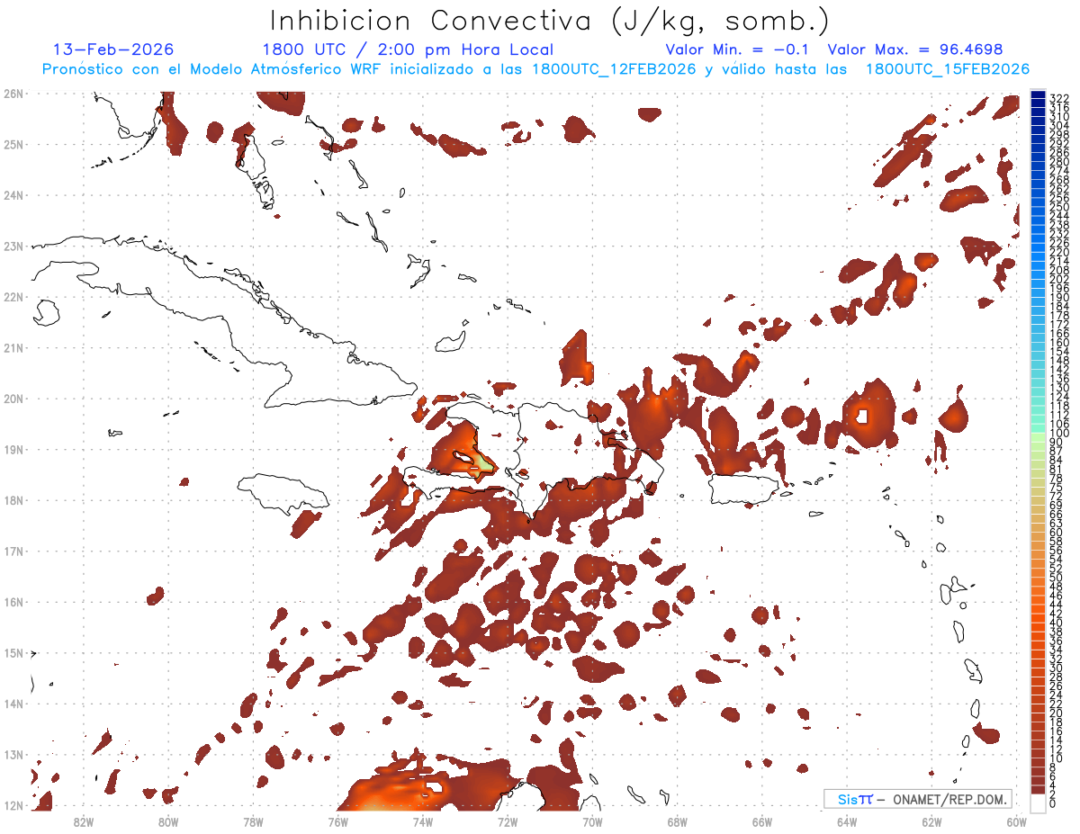Click the 'Inhibicion Convectiva (J/kg, somb.)' title

tap(550, 21)
